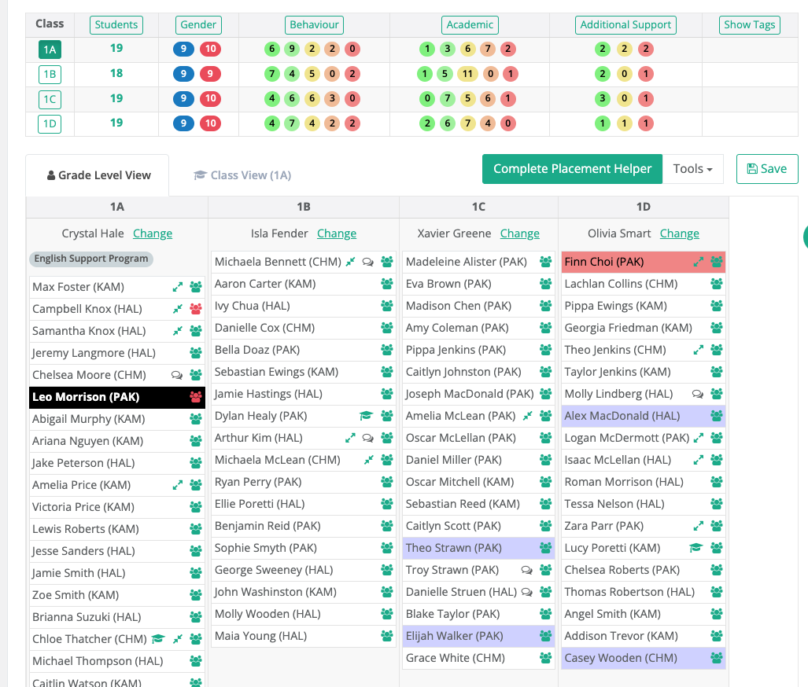This screenshot has height=687, width=808.
Task: Select class 1B in summary table
Action: point(50,74)
